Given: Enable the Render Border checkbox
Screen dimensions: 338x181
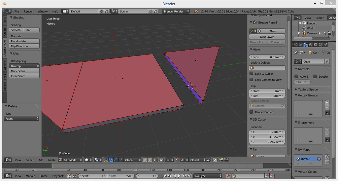Looking at the screenshot, I should (251, 112).
